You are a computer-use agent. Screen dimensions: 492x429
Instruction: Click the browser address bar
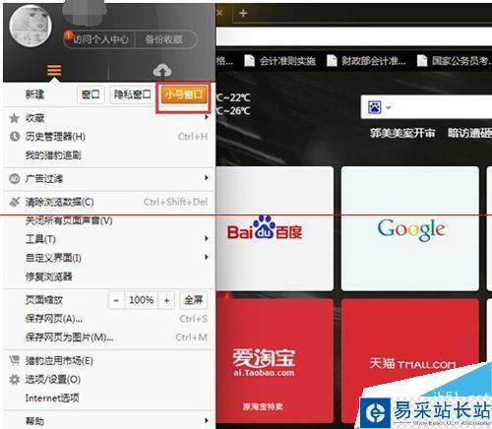tap(354, 36)
